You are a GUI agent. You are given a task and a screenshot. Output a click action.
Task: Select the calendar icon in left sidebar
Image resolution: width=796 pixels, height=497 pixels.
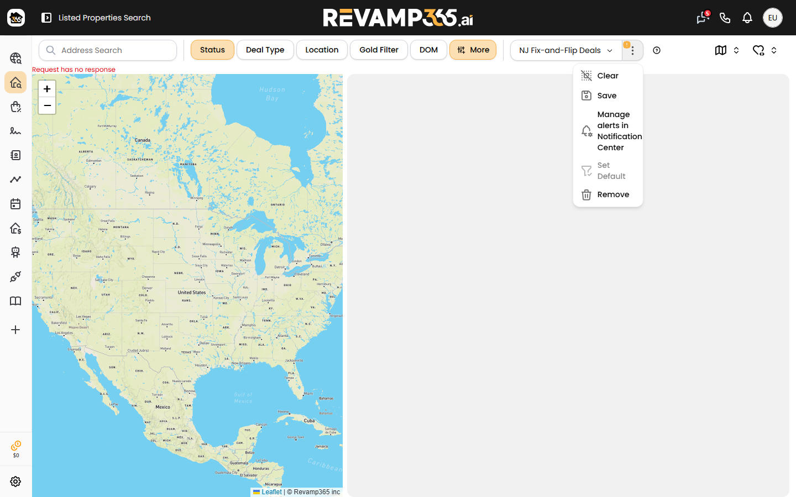[x=15, y=204]
